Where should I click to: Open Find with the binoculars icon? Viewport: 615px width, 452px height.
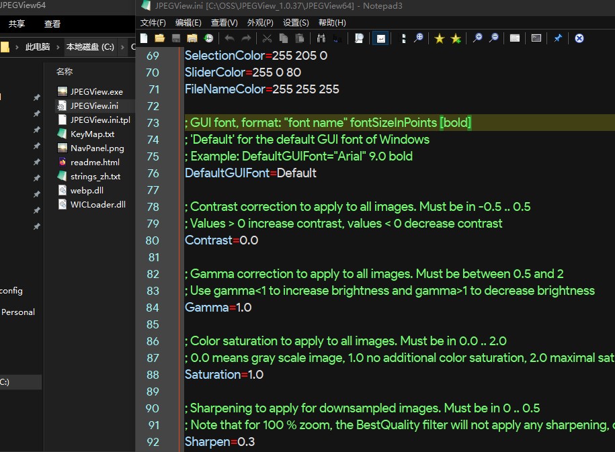[321, 38]
